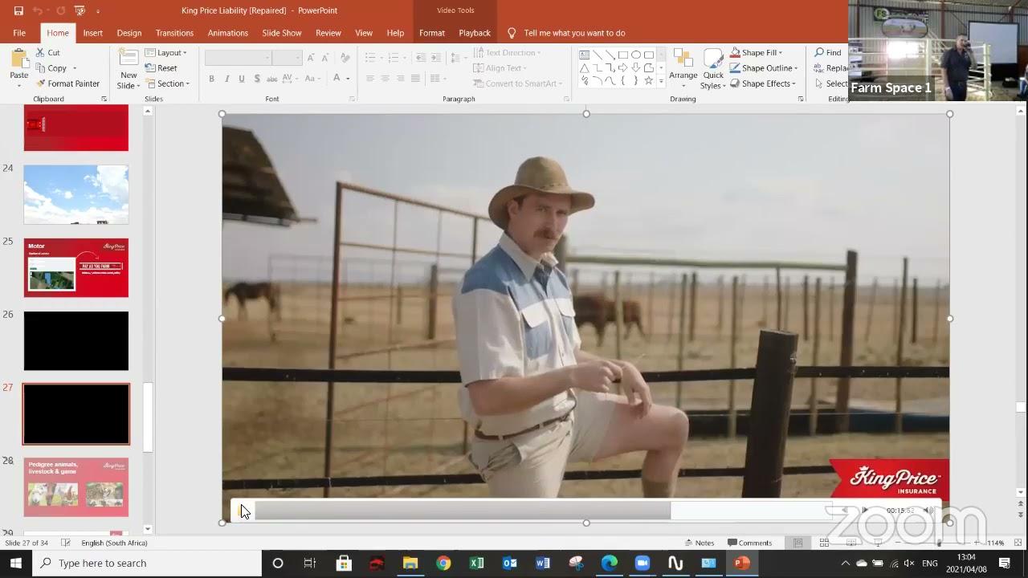
Task: Select the five-point star shape
Action: point(649,81)
